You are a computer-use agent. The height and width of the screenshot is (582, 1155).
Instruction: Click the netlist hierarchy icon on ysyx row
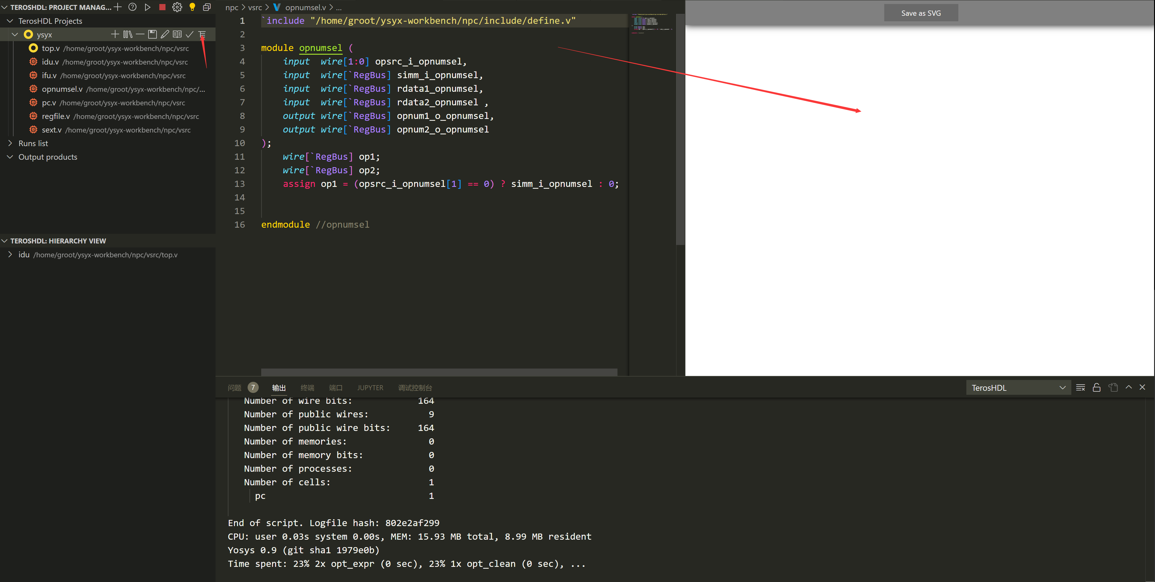click(x=202, y=34)
